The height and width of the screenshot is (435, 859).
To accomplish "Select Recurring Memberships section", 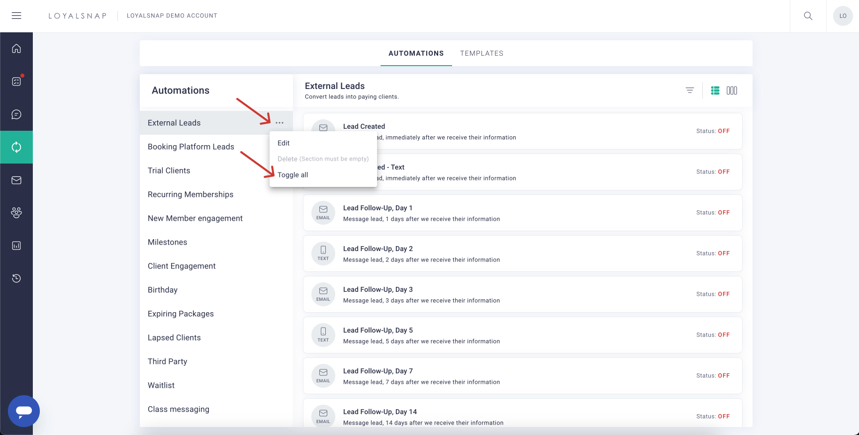I will (191, 194).
